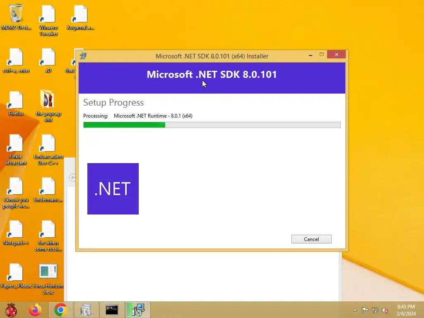The width and height of the screenshot is (424, 318).
Task: Select the forkie attractant shortcut
Action: point(16,149)
